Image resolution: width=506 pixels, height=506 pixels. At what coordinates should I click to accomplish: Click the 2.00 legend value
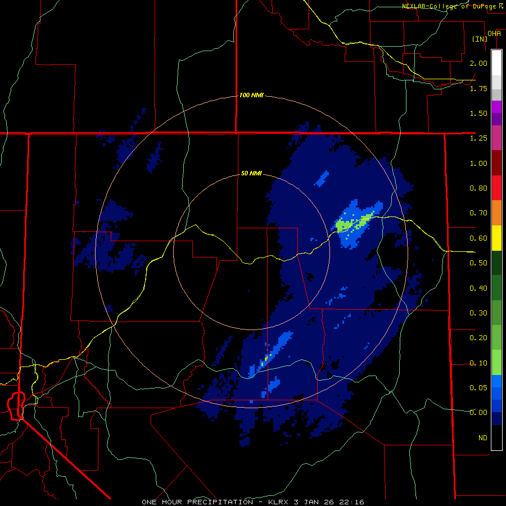tap(478, 63)
